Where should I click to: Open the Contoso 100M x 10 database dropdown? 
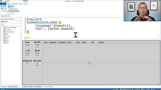pyautogui.click(x=11, y=19)
